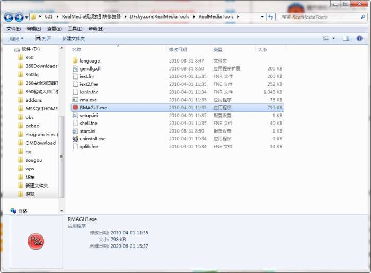Open the 组织 dropdown in toolbar

point(16,38)
